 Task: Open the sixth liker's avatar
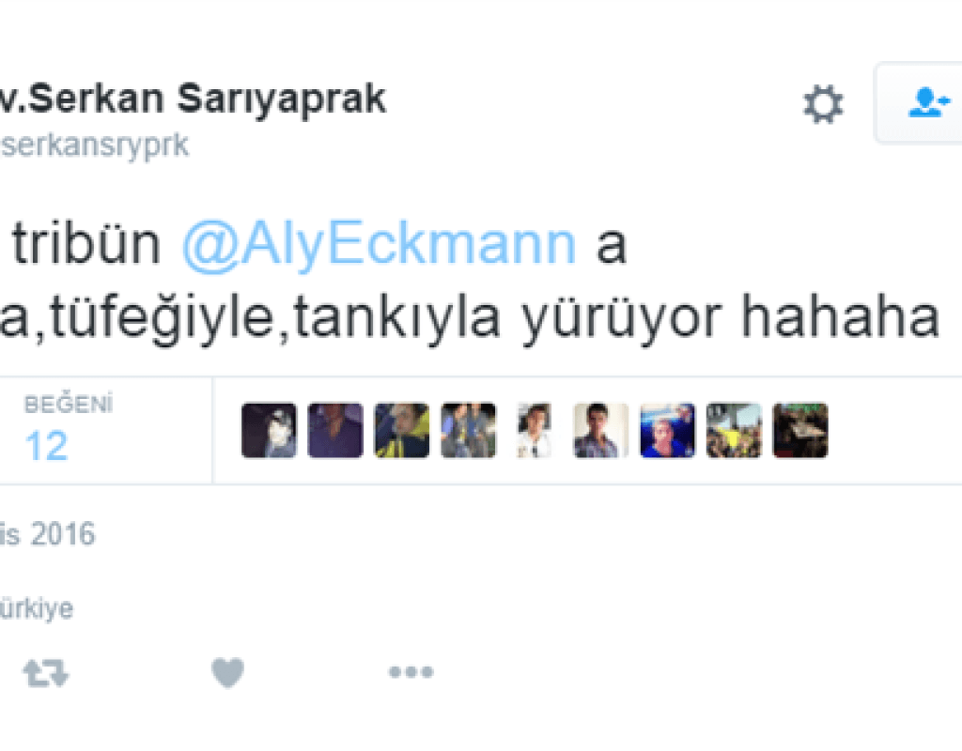click(600, 430)
